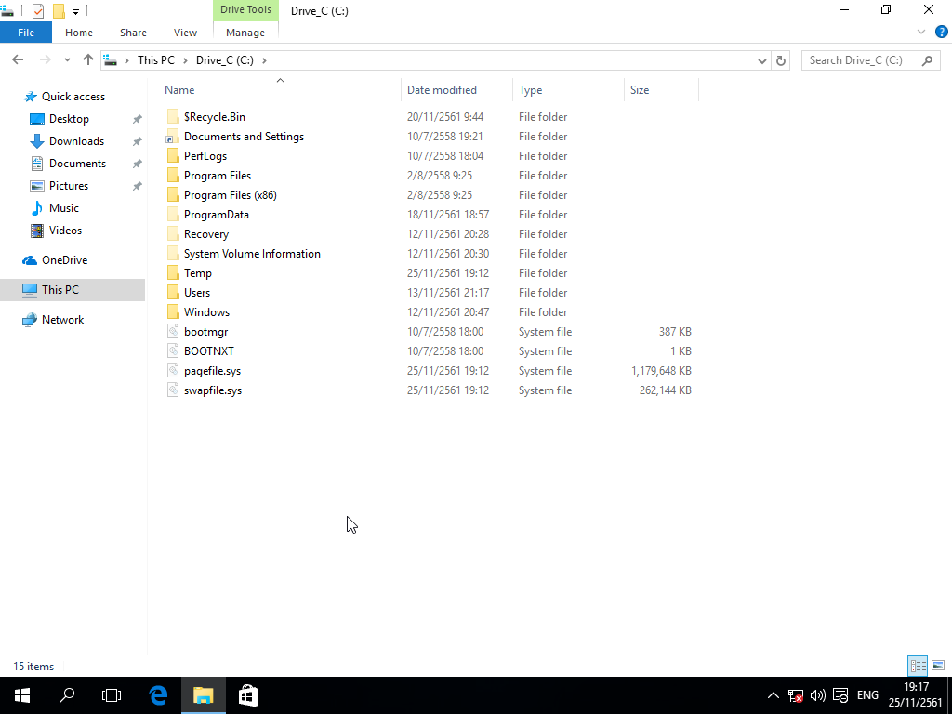This screenshot has width=952, height=714.
Task: Open the address bar history dropdown
Action: (762, 60)
